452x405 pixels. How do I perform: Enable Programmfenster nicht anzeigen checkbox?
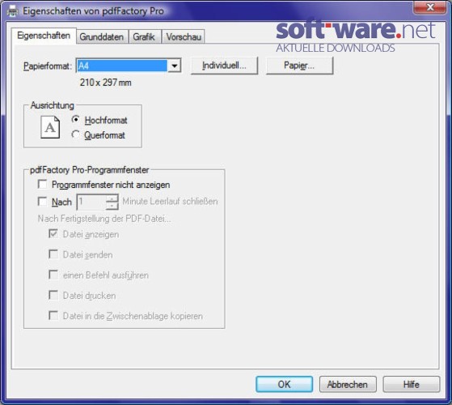coord(42,184)
